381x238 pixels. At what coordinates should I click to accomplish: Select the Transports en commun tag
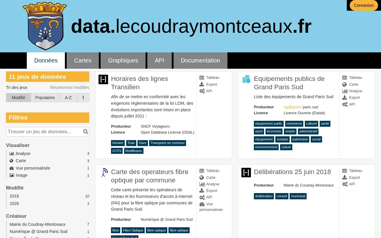(168, 143)
